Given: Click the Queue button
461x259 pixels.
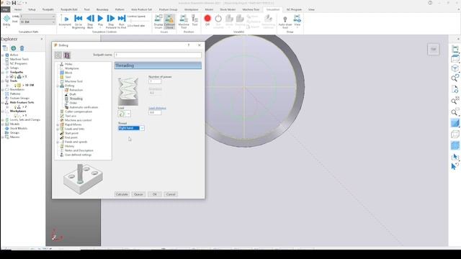Looking at the screenshot, I should (x=138, y=194).
